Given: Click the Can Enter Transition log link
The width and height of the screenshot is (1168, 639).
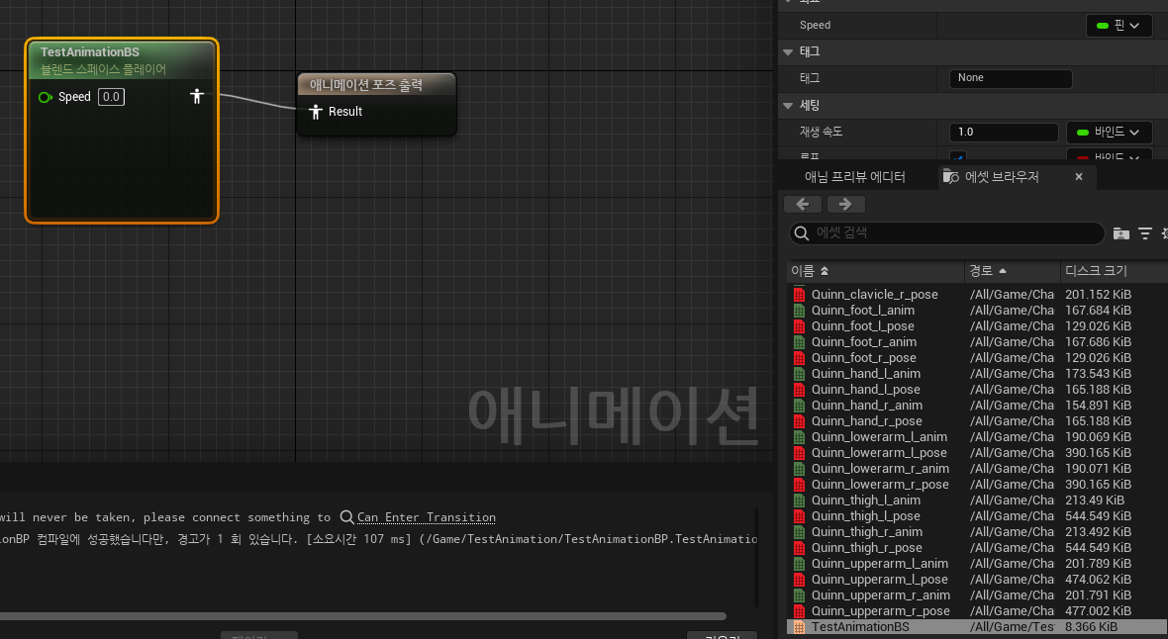Looking at the screenshot, I should pyautogui.click(x=426, y=517).
